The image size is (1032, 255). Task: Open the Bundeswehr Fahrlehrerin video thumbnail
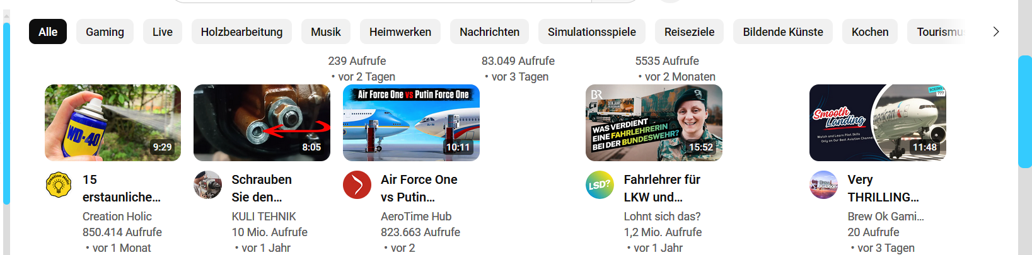click(654, 123)
